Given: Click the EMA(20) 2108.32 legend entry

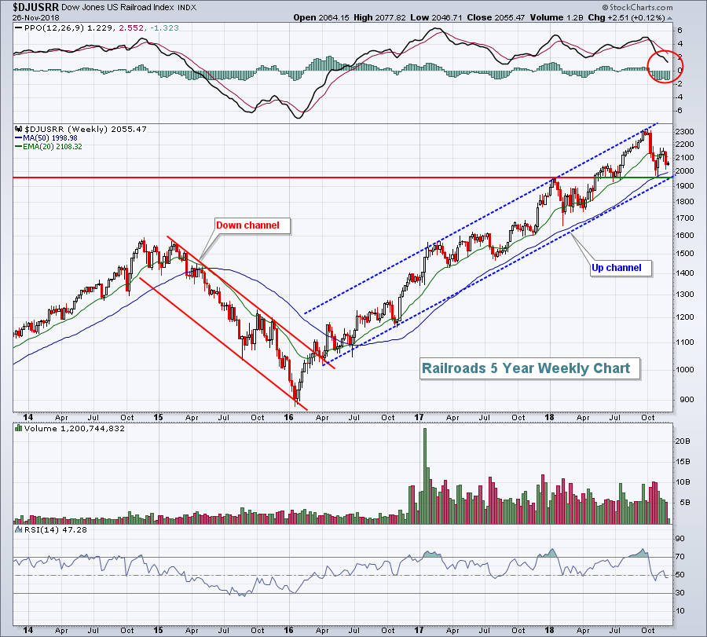Looking at the screenshot, I should (x=53, y=147).
